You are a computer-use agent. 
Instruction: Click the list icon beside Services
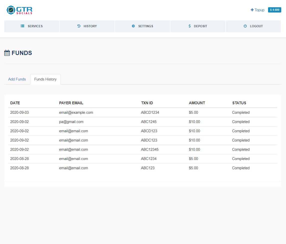pos(22,26)
